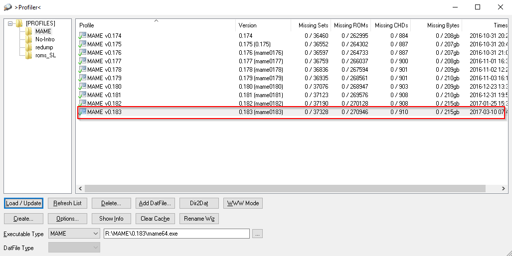Open the Options... button
This screenshot has width=512, height=256.
(68, 219)
